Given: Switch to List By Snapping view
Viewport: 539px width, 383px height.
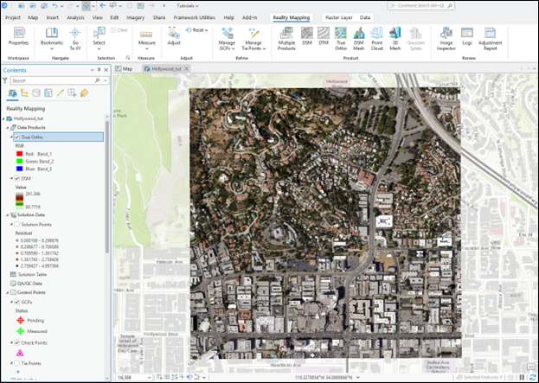Looking at the screenshot, I should click(72, 93).
